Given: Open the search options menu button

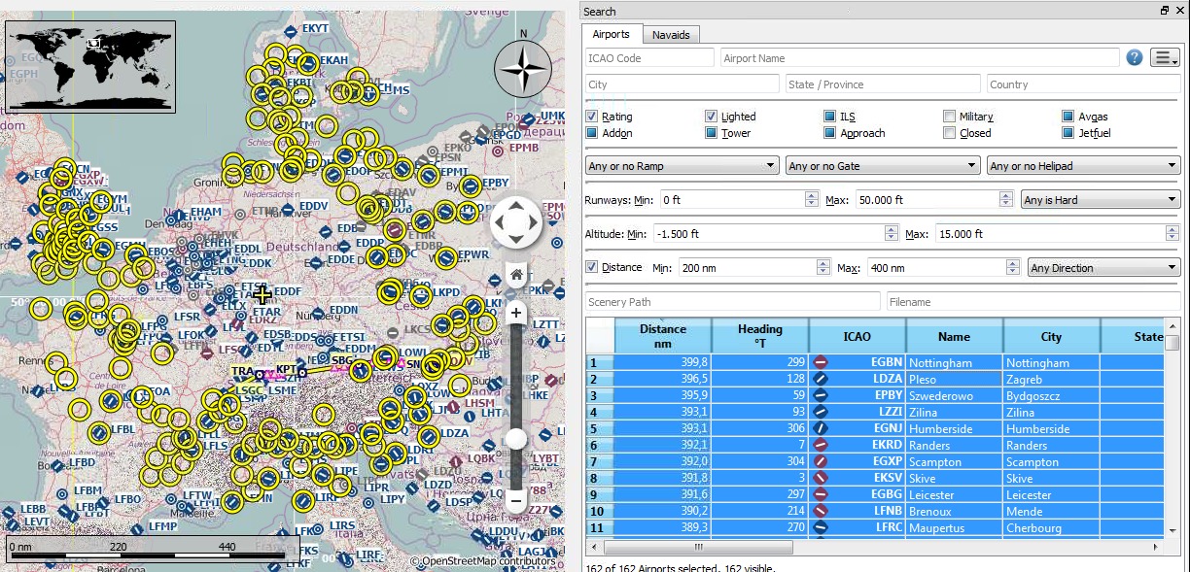Looking at the screenshot, I should (1165, 57).
